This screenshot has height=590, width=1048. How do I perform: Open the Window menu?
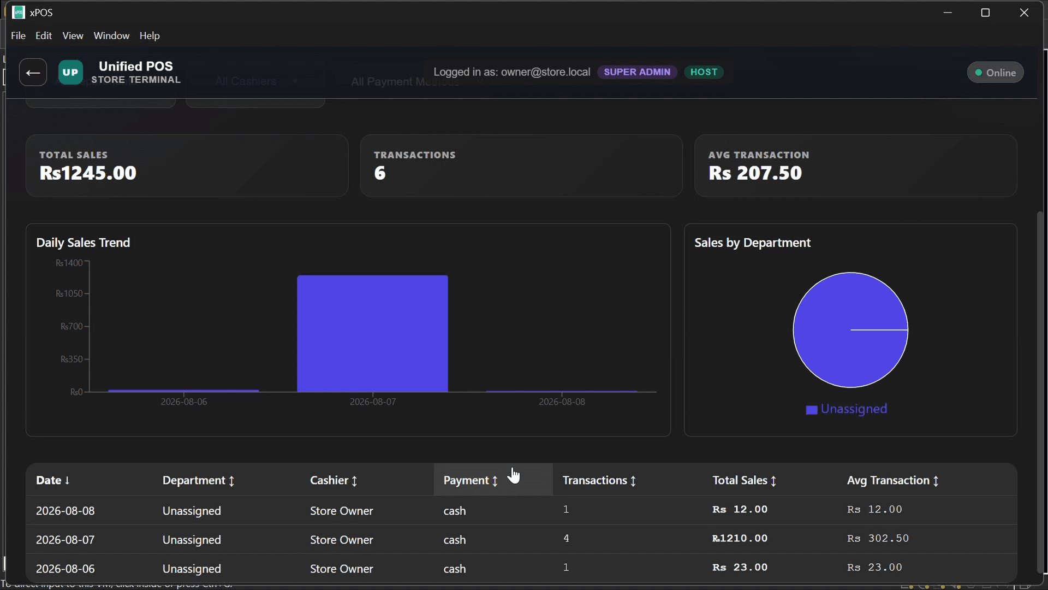111,36
